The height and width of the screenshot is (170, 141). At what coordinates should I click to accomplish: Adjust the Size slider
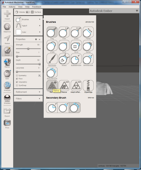[x=28, y=56]
